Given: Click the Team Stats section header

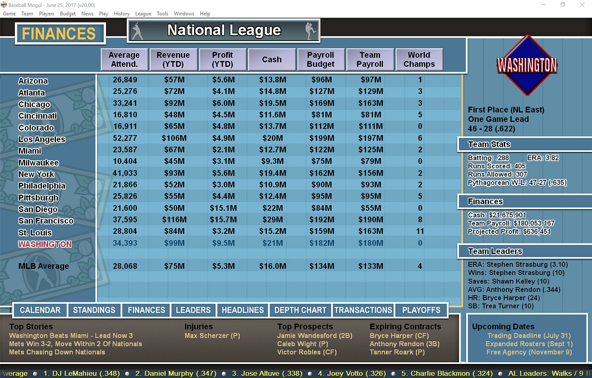Looking at the screenshot, I should click(525, 144).
